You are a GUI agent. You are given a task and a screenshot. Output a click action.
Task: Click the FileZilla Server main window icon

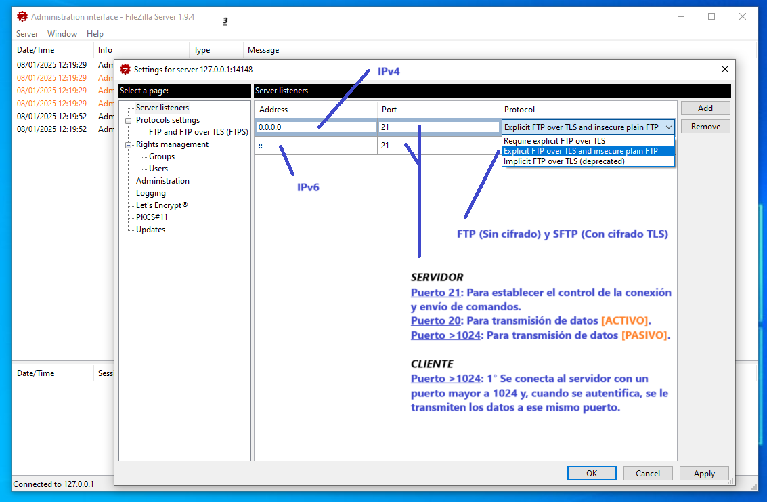[22, 16]
